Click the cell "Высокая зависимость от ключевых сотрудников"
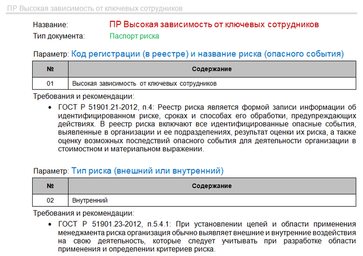The width and height of the screenshot is (363, 256). (x=144, y=83)
